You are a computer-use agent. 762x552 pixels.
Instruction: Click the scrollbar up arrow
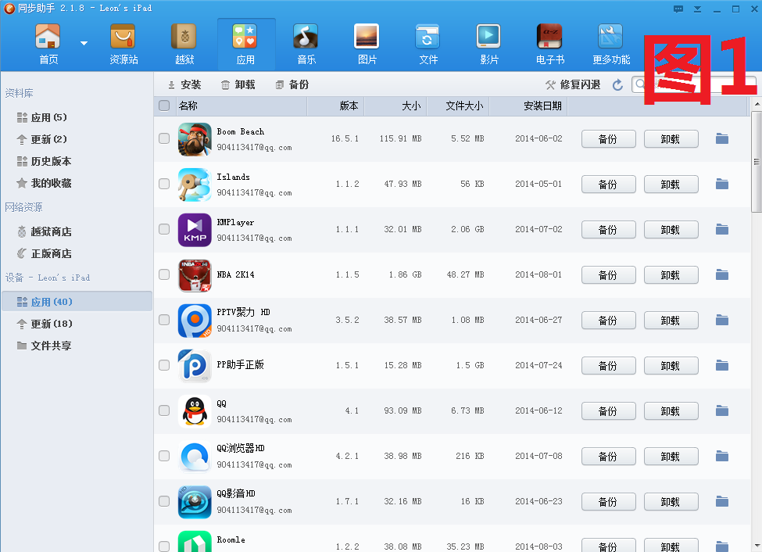click(757, 104)
